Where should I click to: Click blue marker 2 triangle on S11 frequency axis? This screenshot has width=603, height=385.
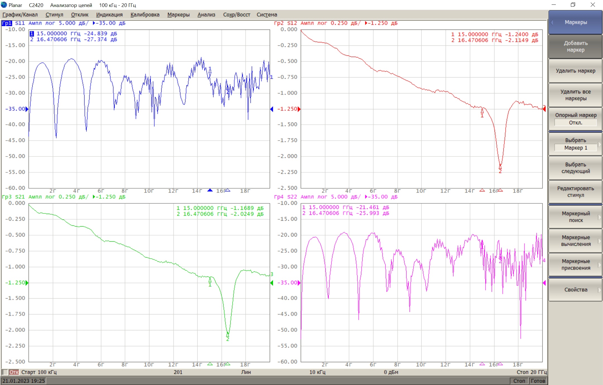point(228,190)
